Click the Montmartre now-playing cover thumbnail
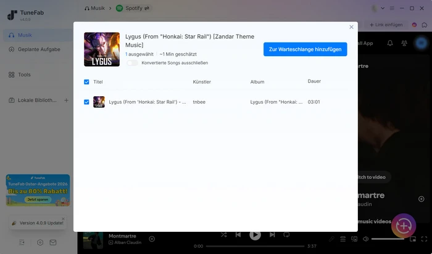The height and width of the screenshot is (254, 432). (x=93, y=240)
